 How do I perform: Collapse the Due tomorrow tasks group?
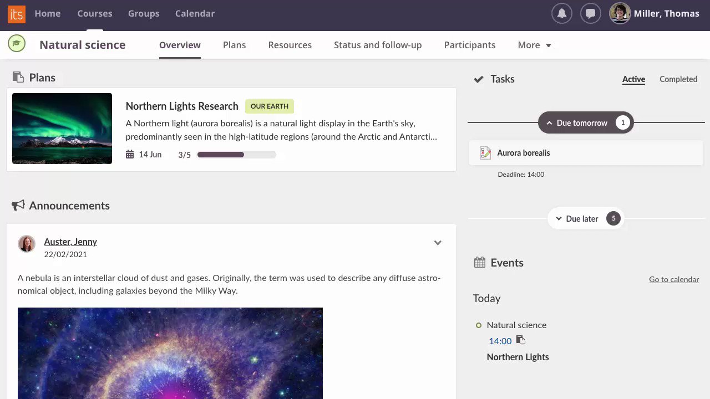586,122
